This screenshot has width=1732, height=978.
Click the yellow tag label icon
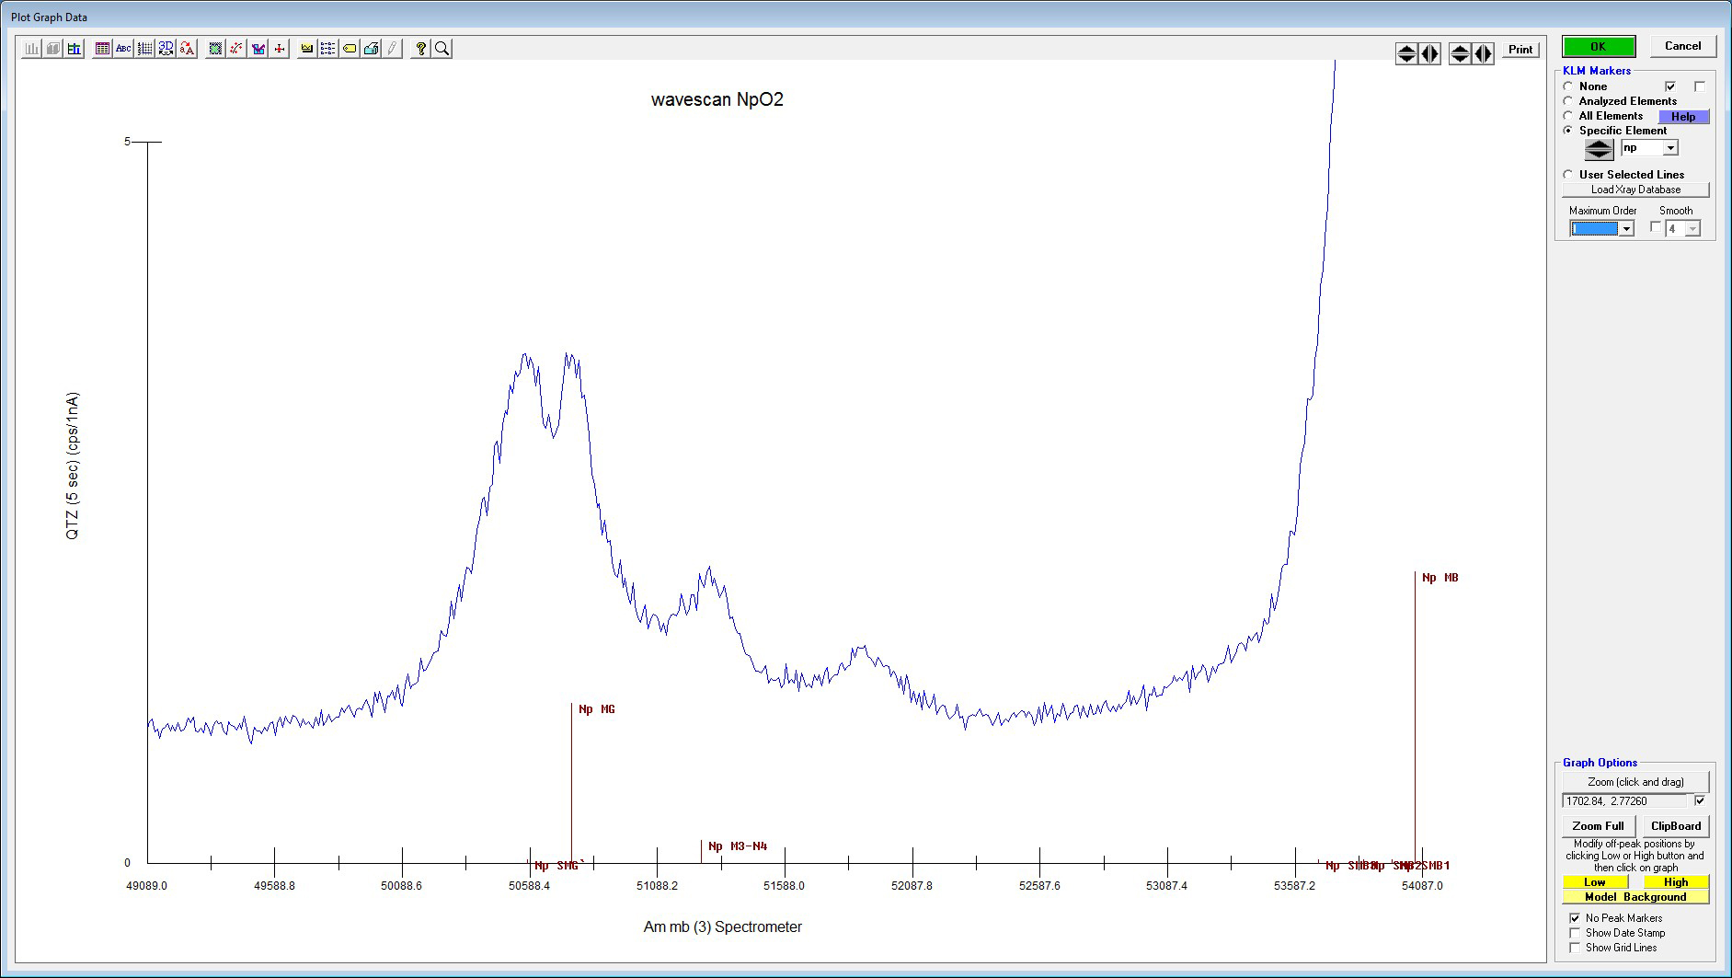click(x=350, y=49)
